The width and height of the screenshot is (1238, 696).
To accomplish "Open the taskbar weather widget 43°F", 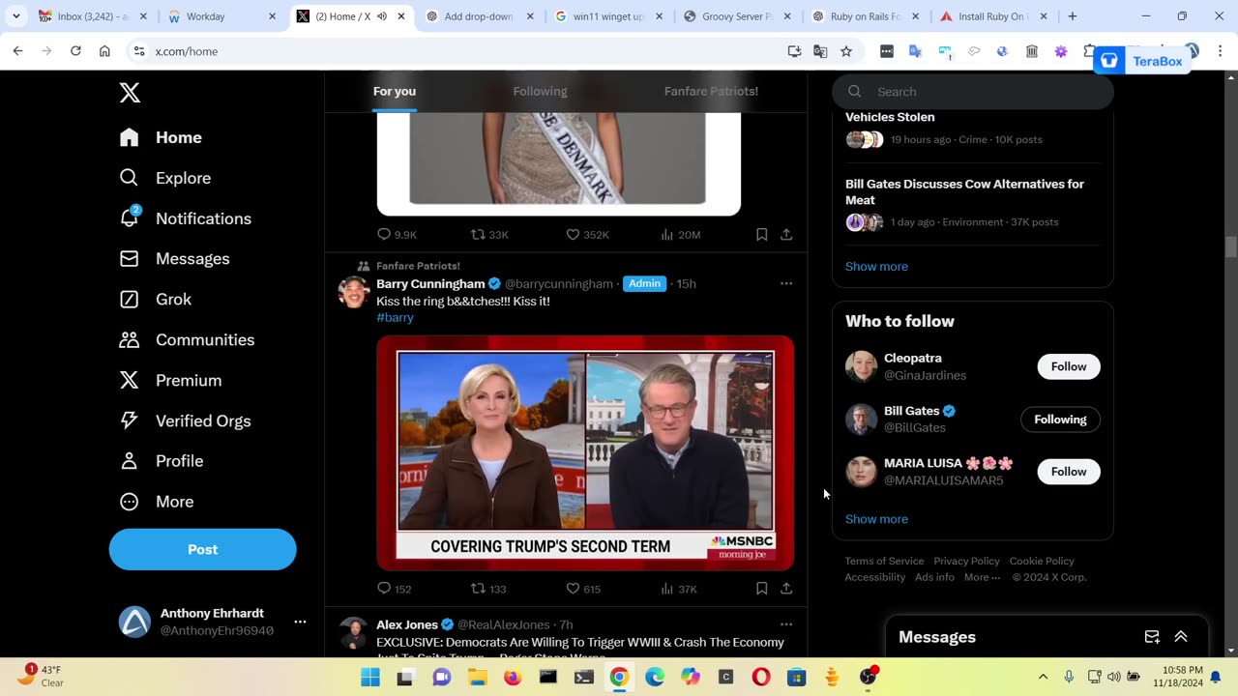I will pyautogui.click(x=43, y=677).
